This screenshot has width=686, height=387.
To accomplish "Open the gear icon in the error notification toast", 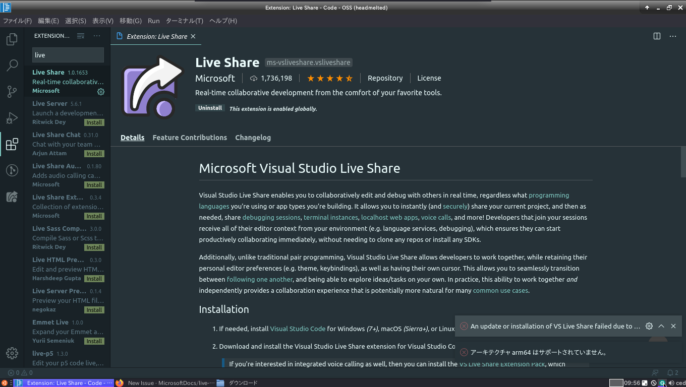I will tap(649, 326).
